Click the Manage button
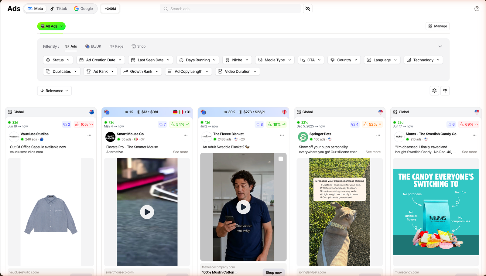The height and width of the screenshot is (276, 486). point(438,26)
